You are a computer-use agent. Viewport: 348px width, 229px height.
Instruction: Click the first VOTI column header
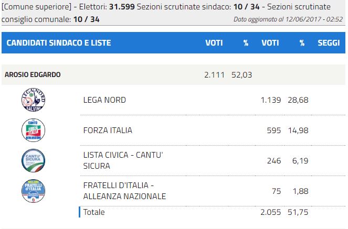coord(214,43)
